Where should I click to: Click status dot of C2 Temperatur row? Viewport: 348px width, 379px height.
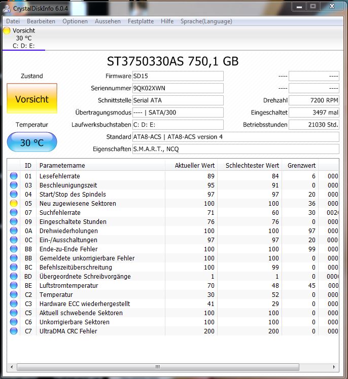(x=14, y=295)
